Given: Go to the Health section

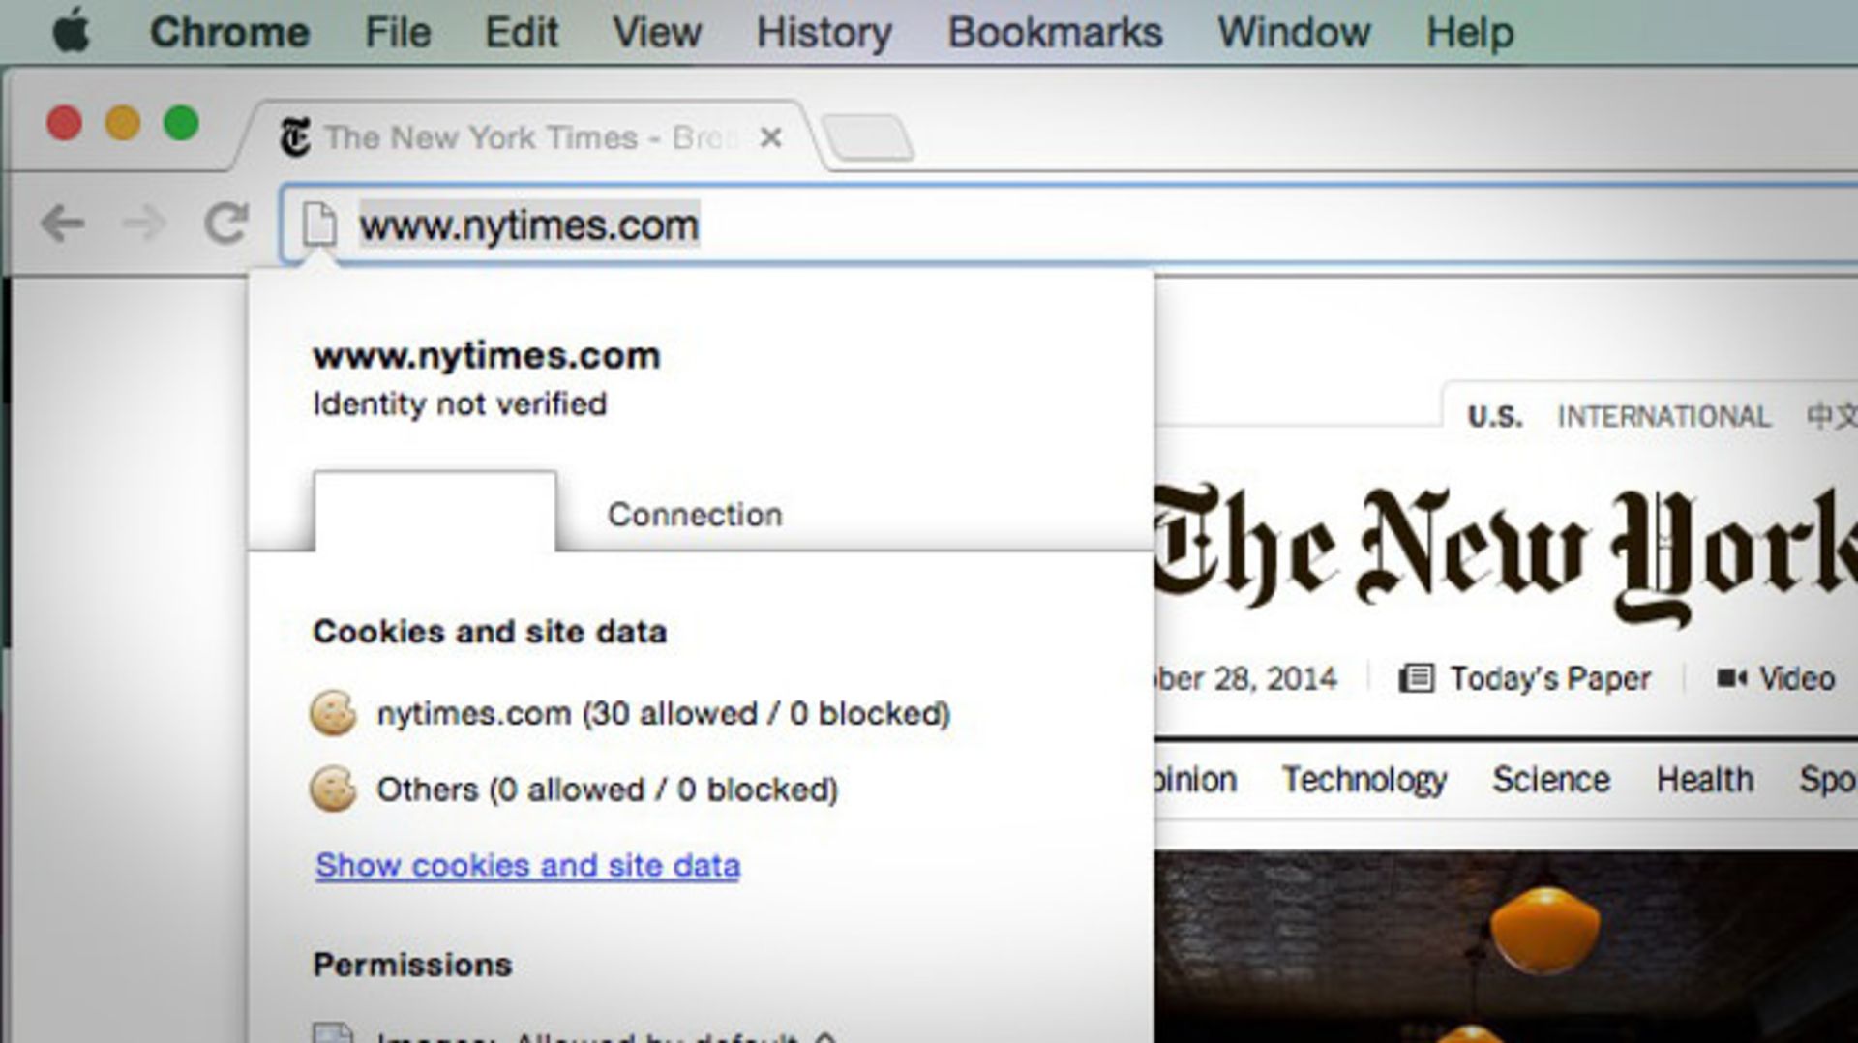Looking at the screenshot, I should 1704,779.
